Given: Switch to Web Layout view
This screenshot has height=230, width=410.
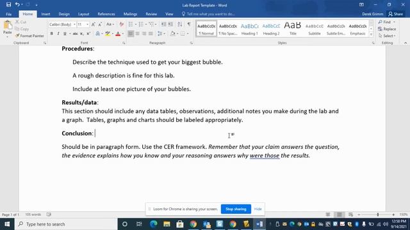Looking at the screenshot, I should point(350,215).
